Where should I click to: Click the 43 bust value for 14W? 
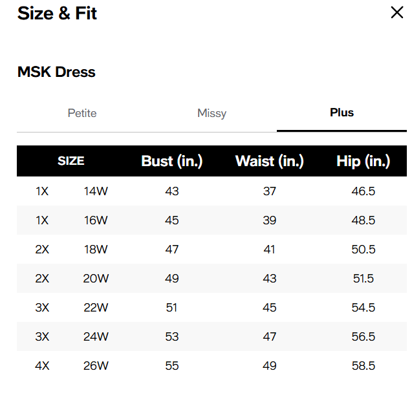pyautogui.click(x=172, y=191)
